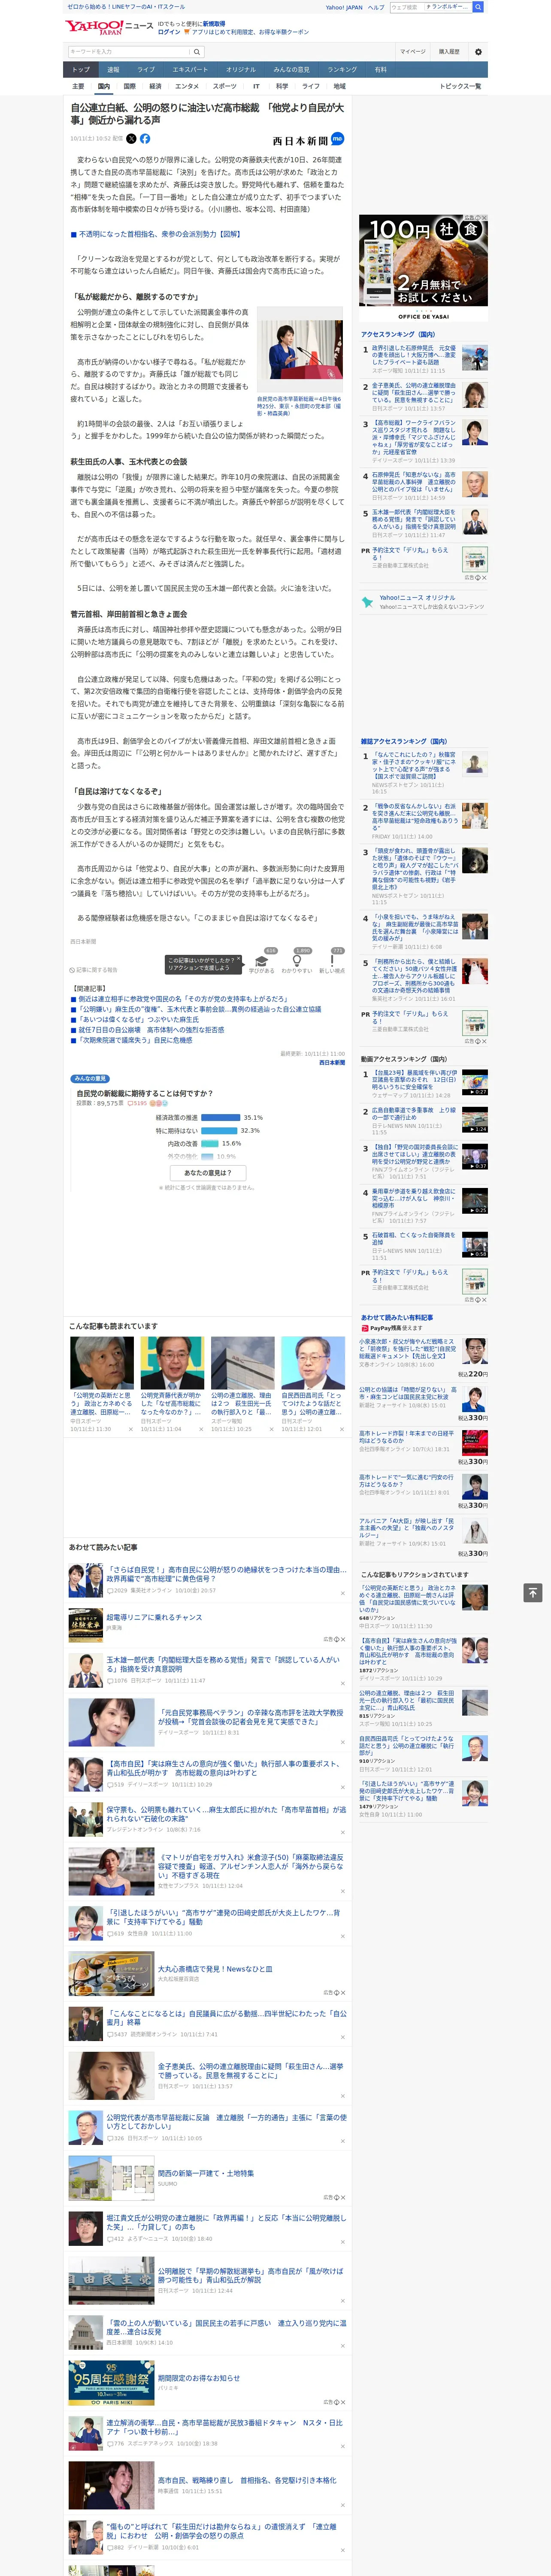Share the article on Facebook
The width and height of the screenshot is (551, 2576).
click(145, 139)
